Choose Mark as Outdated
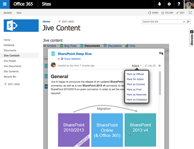 tap(136, 100)
